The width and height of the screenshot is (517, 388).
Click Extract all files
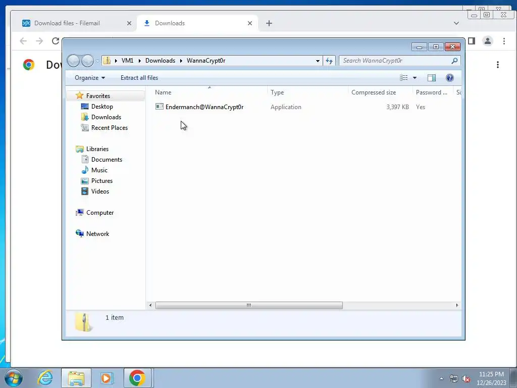[139, 78]
